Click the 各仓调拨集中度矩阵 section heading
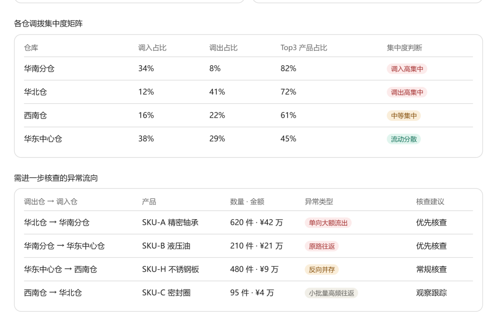This screenshot has width=497, height=319. [48, 24]
